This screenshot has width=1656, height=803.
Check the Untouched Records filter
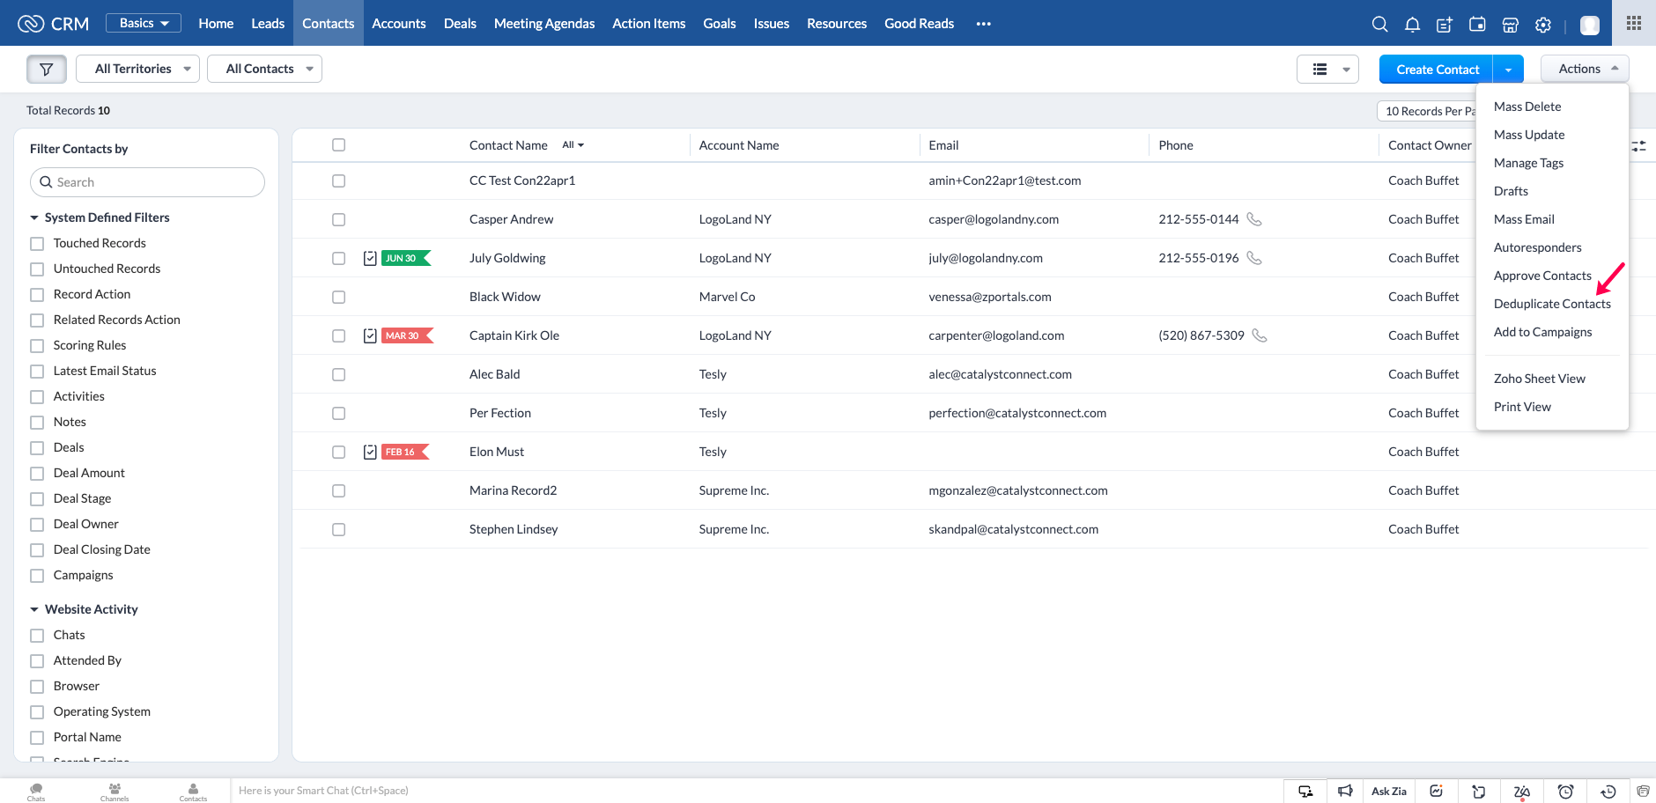pyautogui.click(x=37, y=269)
